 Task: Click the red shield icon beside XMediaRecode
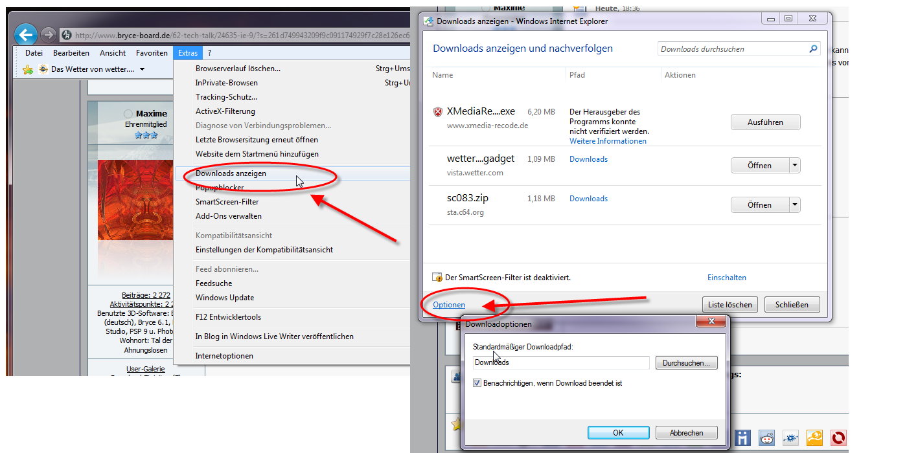coord(439,112)
